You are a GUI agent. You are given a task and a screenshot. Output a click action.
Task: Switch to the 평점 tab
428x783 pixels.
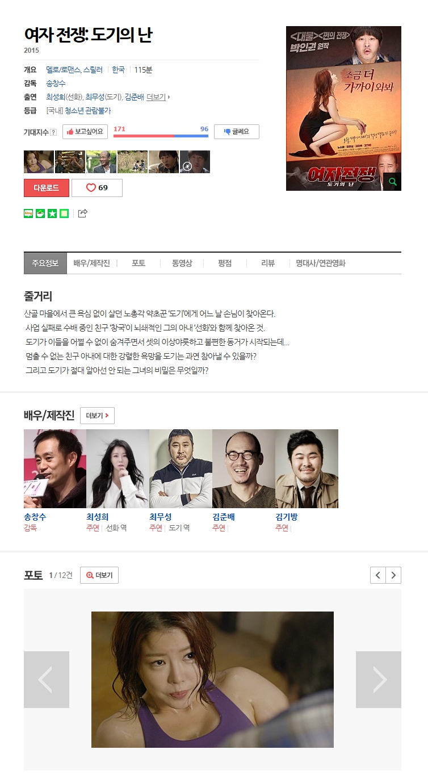click(225, 263)
